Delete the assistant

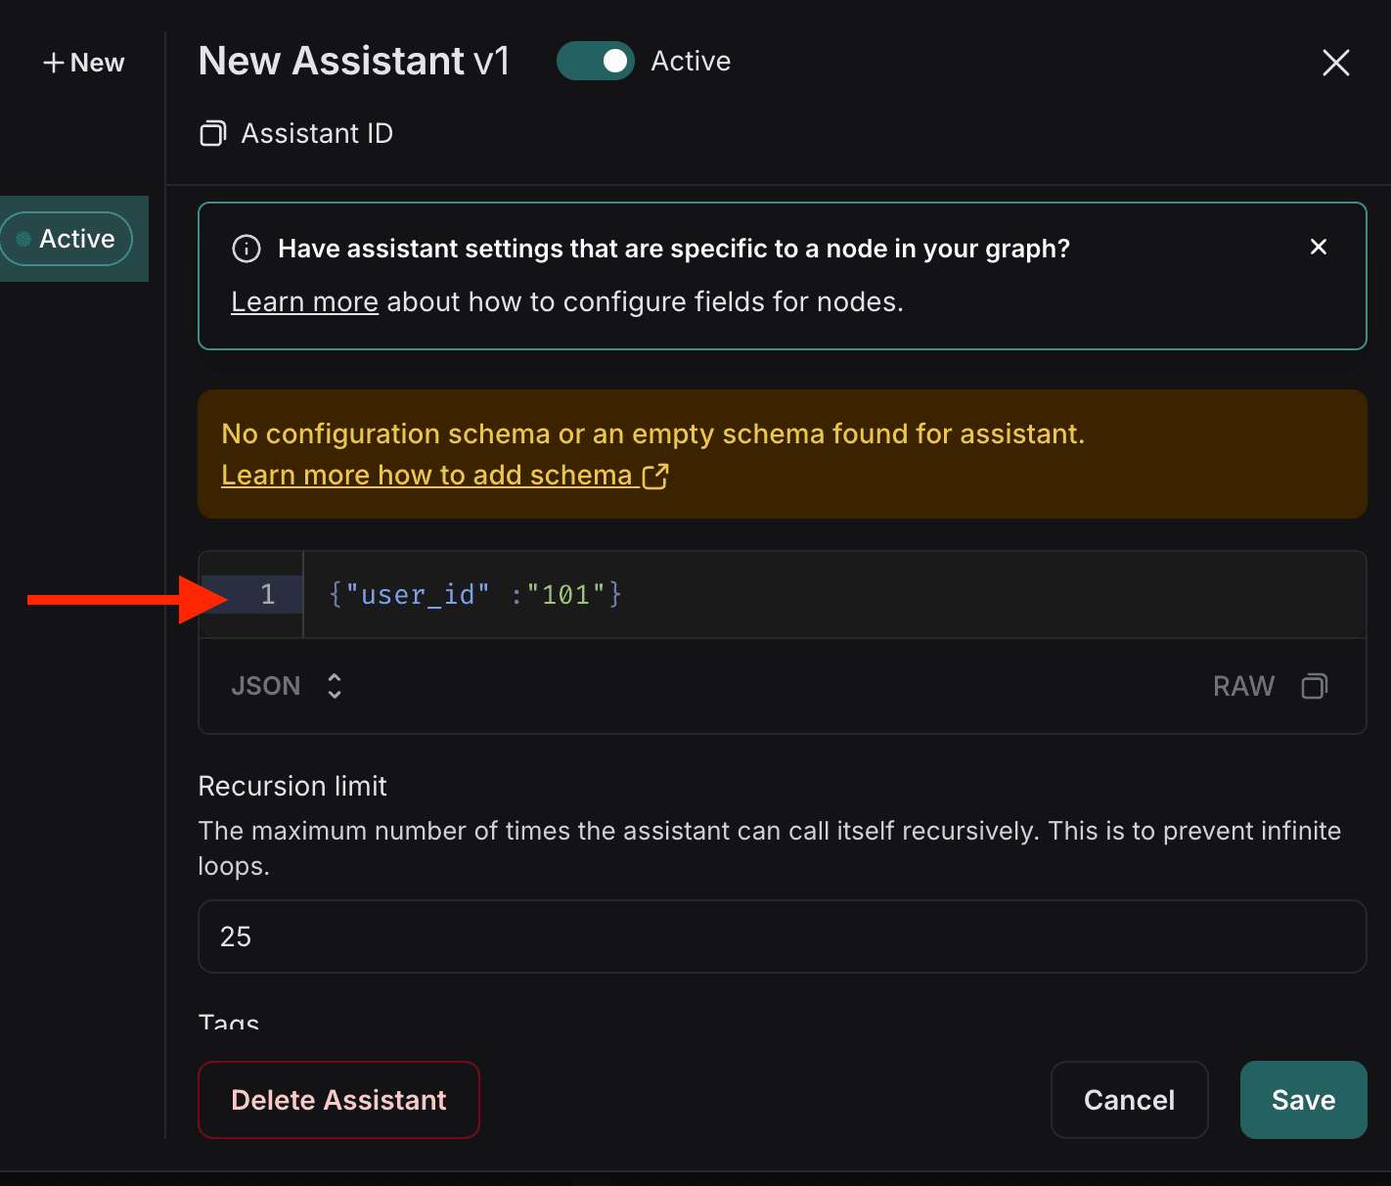[338, 1100]
